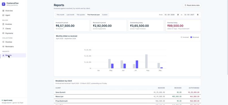Click the Payments card icon

point(3,33)
